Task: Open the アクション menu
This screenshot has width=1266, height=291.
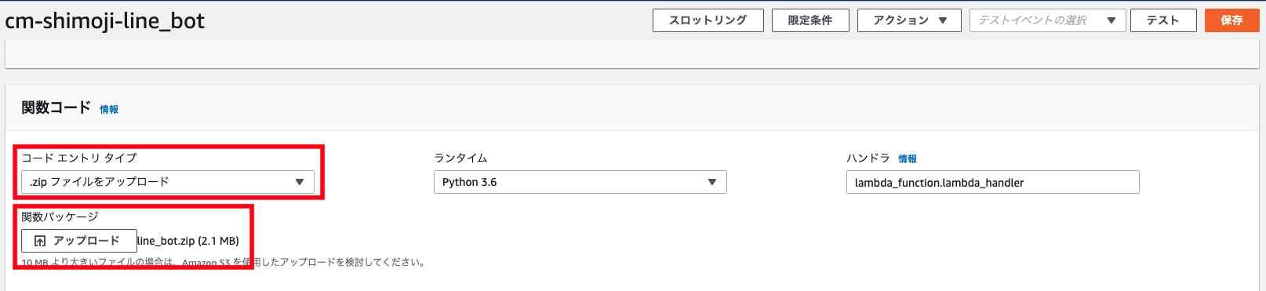Action: pyautogui.click(x=909, y=20)
